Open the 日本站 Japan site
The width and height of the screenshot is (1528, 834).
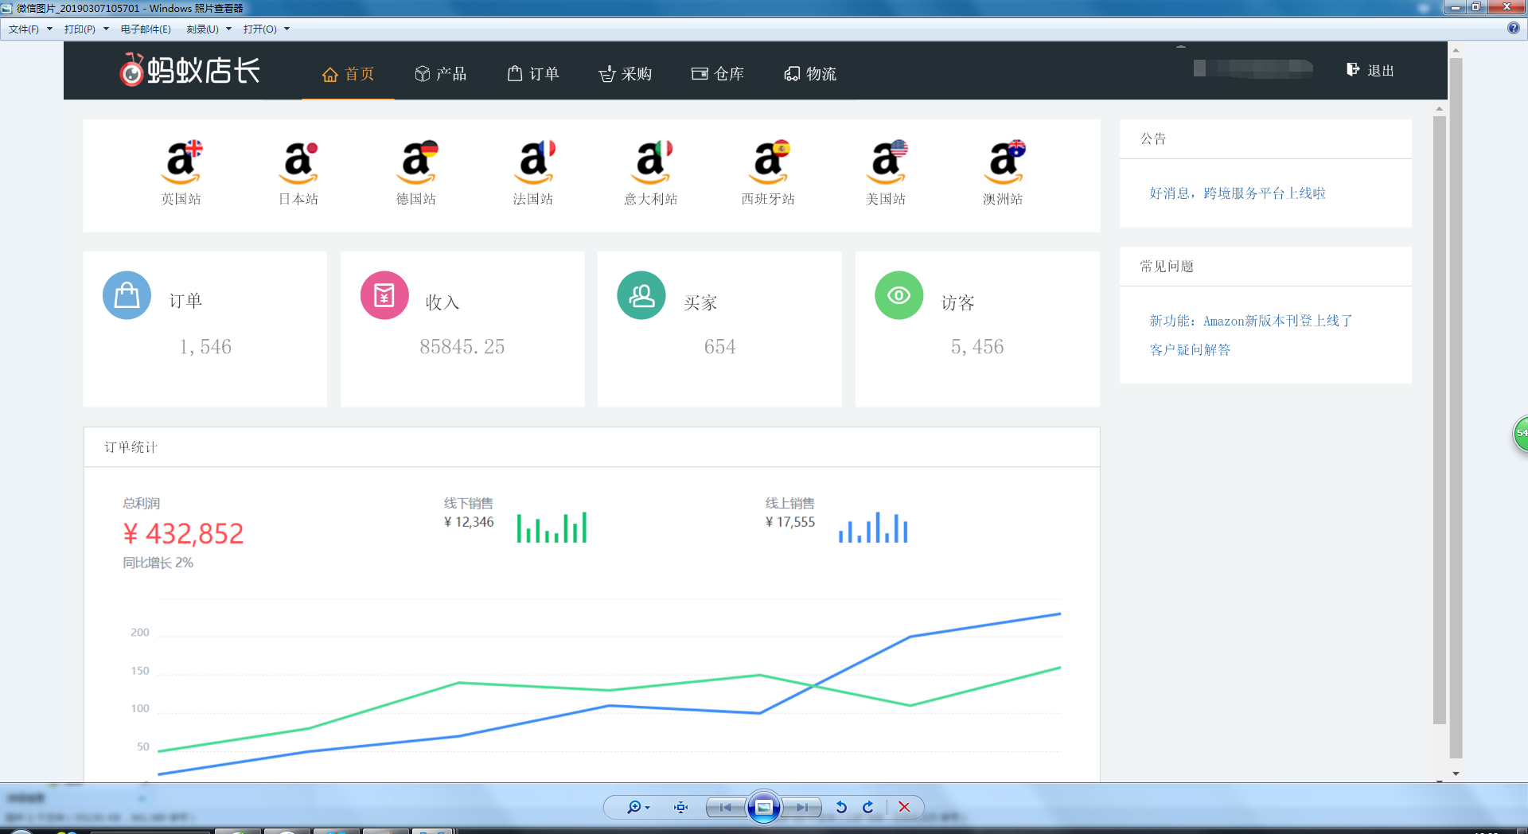pyautogui.click(x=298, y=165)
